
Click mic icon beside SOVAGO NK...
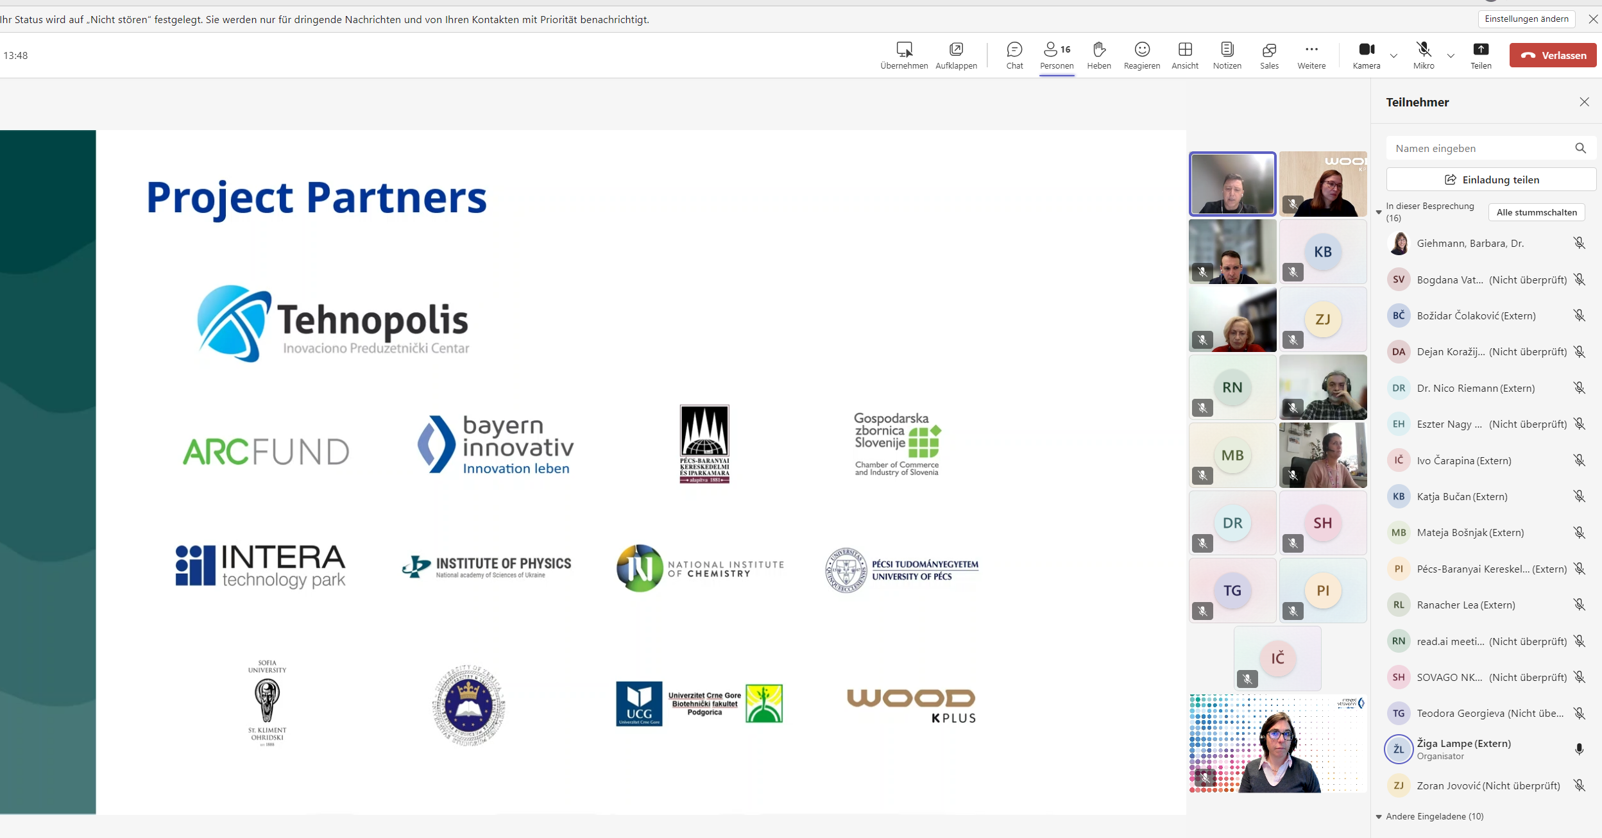1579,677
